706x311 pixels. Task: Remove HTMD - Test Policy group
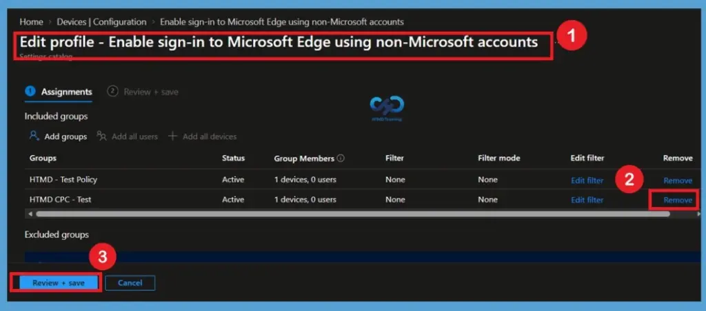[x=678, y=181]
